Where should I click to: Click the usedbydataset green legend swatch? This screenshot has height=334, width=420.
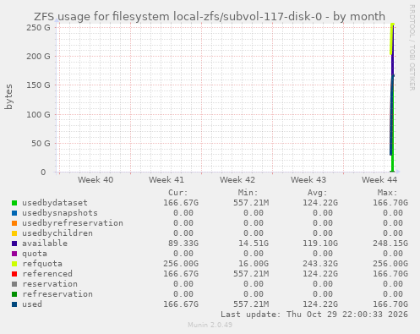[14, 203]
